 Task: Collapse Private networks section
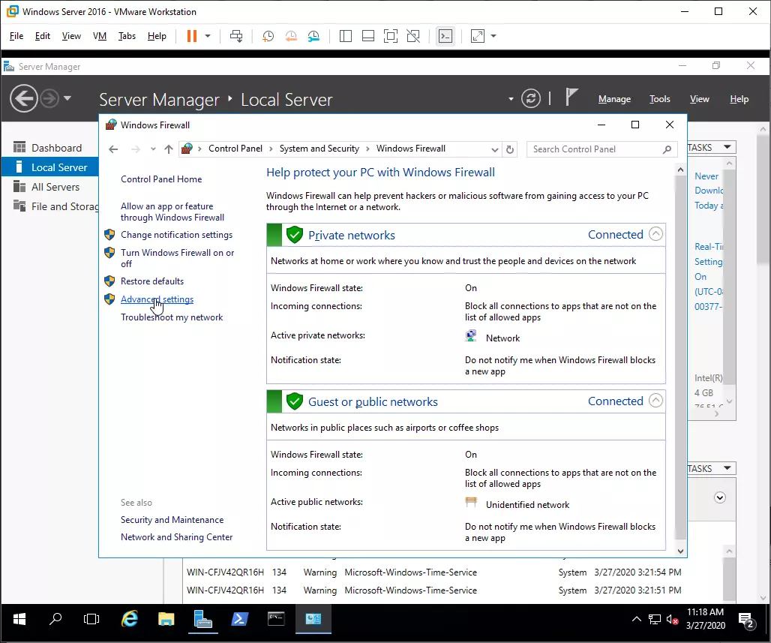pos(655,233)
